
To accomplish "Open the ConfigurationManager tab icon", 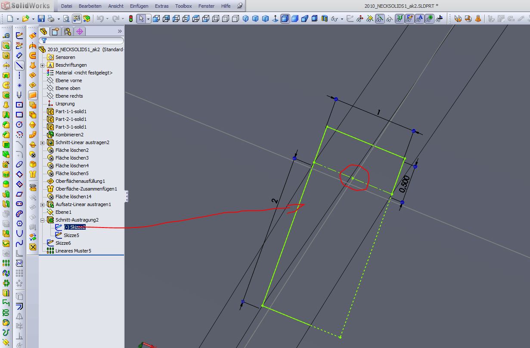I will 67,31.
